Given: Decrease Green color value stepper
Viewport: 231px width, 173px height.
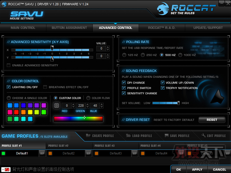Looking at the screenshot, I should pos(87,107).
